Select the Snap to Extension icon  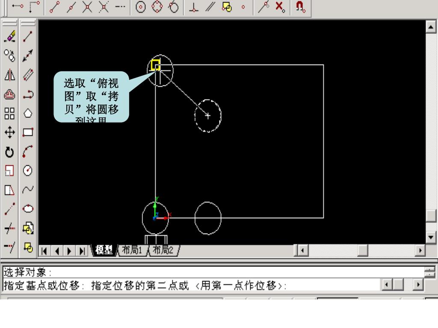point(120,6)
